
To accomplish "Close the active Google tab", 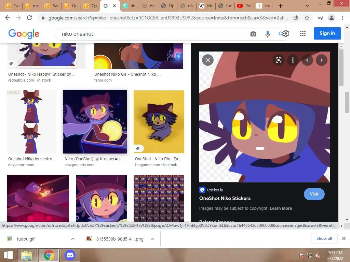I will (115, 6).
